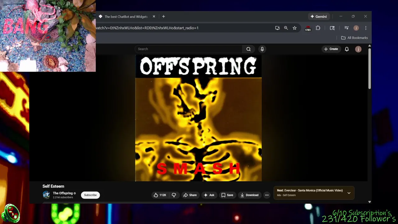Open the Chrome profile avatar
The width and height of the screenshot is (398, 224).
356,28
